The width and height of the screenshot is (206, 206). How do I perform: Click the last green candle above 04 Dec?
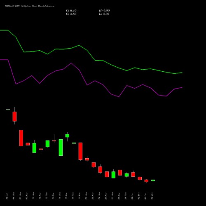click(153, 180)
